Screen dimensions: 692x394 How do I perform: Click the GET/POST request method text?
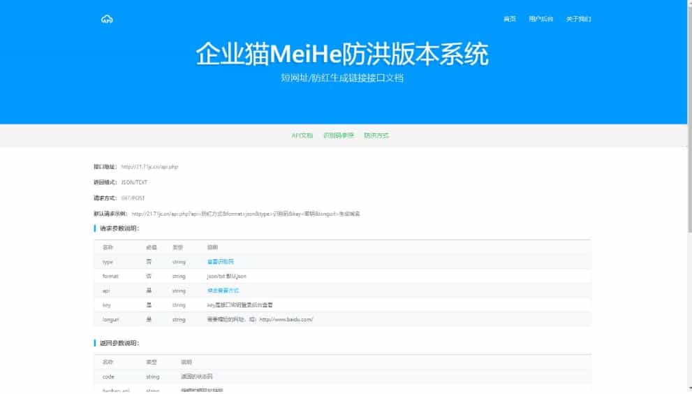pos(133,198)
